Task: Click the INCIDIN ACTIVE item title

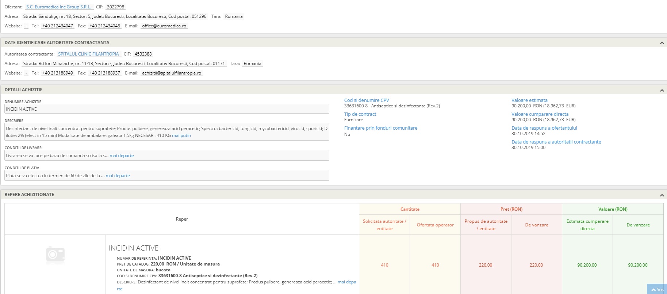Action: click(134, 248)
